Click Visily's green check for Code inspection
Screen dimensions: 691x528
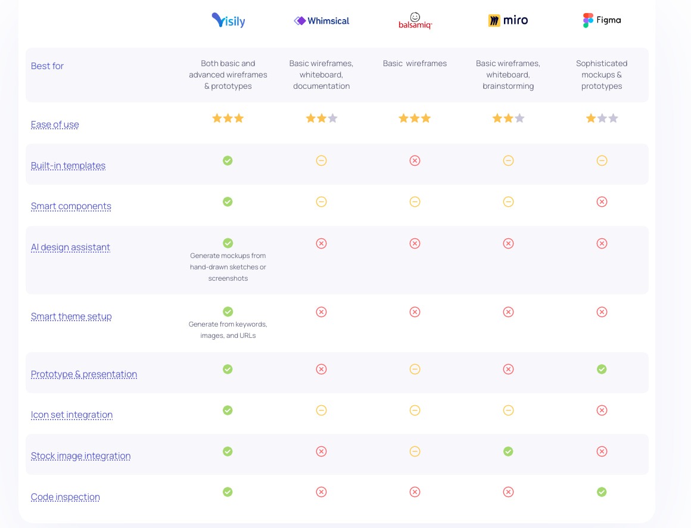[x=228, y=492]
